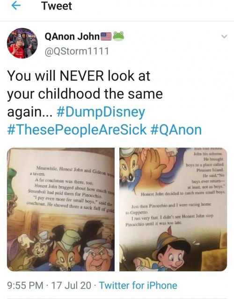Tap the #QAnon hashtag

pos(176,130)
